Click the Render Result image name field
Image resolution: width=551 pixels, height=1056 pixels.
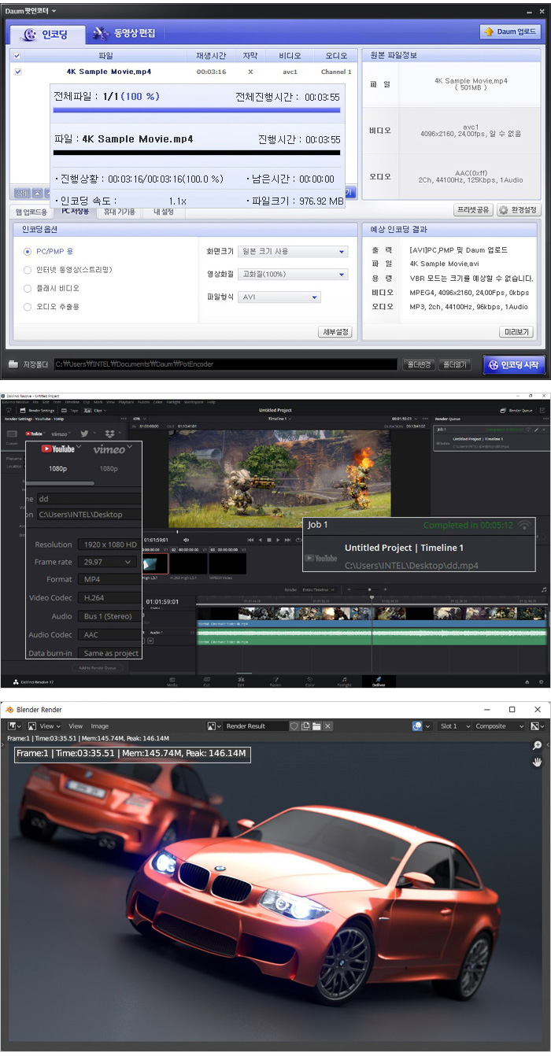(255, 726)
